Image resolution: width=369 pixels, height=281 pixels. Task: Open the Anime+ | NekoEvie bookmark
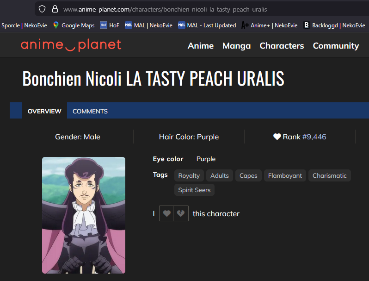(269, 25)
